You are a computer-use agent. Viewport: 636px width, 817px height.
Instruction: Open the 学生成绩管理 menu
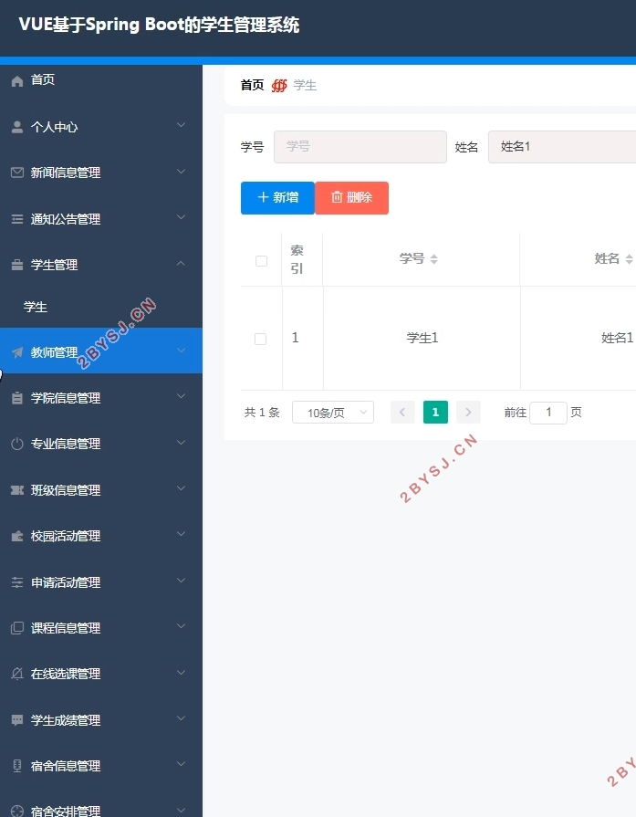pyautogui.click(x=101, y=720)
